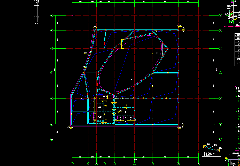The height and width of the screenshot is (166, 240).
Task: Click bottom grid bubble number 5
Action: tap(114, 164)
